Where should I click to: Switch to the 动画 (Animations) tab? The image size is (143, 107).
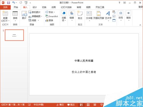53,7
